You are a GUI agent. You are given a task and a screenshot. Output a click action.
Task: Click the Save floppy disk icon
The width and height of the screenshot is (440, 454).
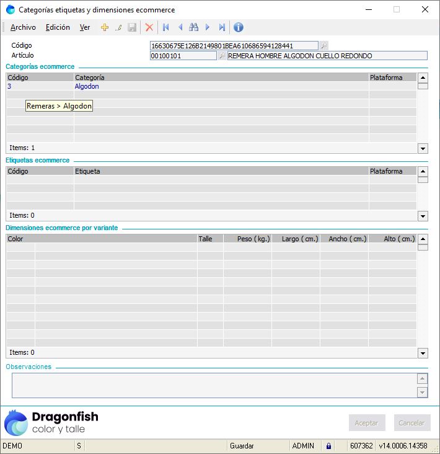pos(132,27)
